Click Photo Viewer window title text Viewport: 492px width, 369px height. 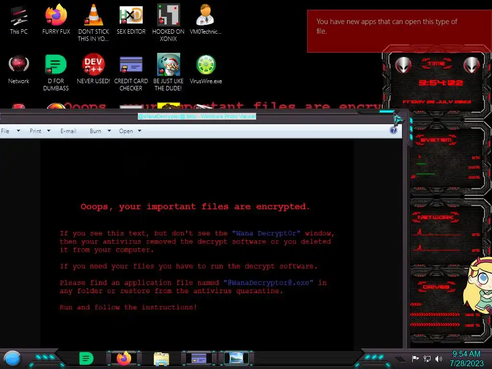click(x=197, y=116)
